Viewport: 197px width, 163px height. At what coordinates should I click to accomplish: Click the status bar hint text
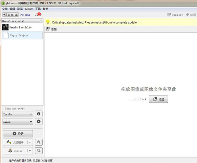pyautogui.click(x=31, y=160)
